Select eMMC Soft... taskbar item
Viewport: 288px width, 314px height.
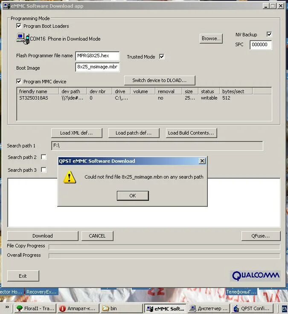(165, 308)
